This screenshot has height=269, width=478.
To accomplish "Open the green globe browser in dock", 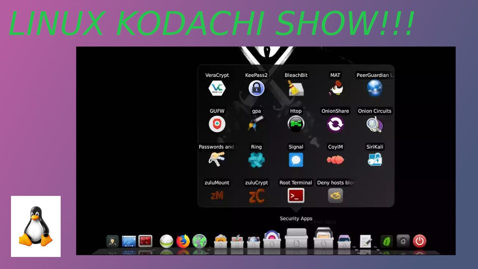I will pyautogui.click(x=200, y=241).
